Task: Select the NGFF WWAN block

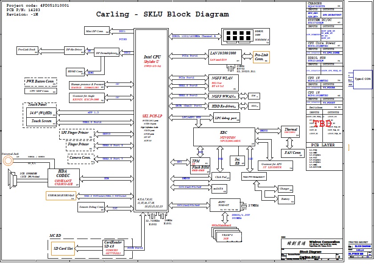Action: 224,96
